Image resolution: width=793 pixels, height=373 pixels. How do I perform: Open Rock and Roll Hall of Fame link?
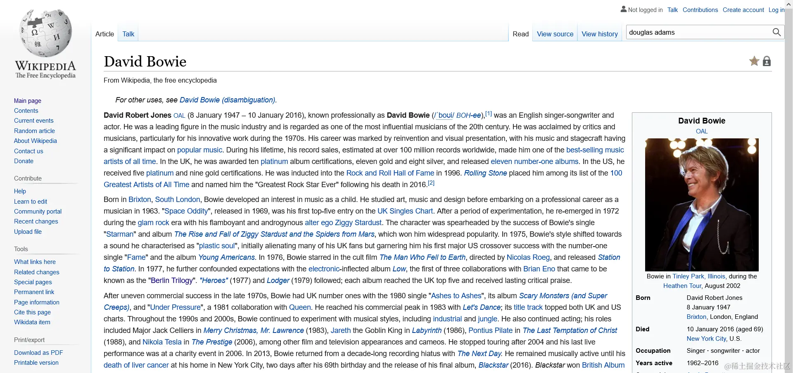click(390, 173)
